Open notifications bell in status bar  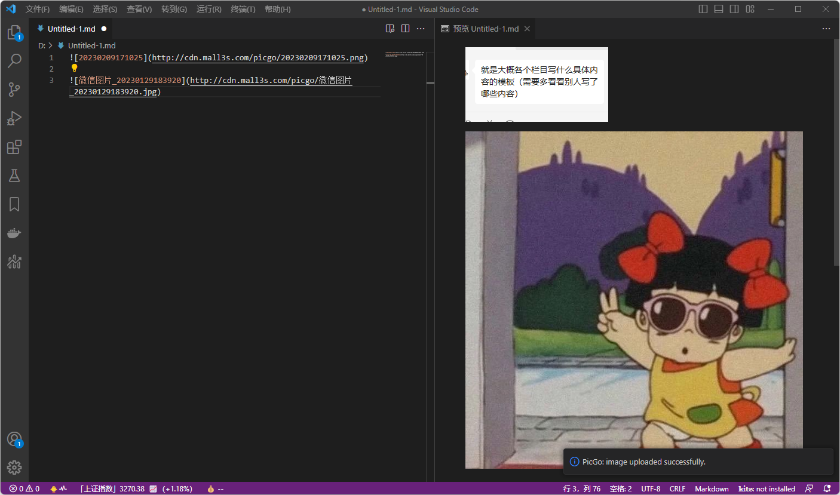point(827,488)
